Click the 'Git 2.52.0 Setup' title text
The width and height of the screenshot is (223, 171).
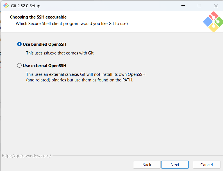tap(26, 6)
